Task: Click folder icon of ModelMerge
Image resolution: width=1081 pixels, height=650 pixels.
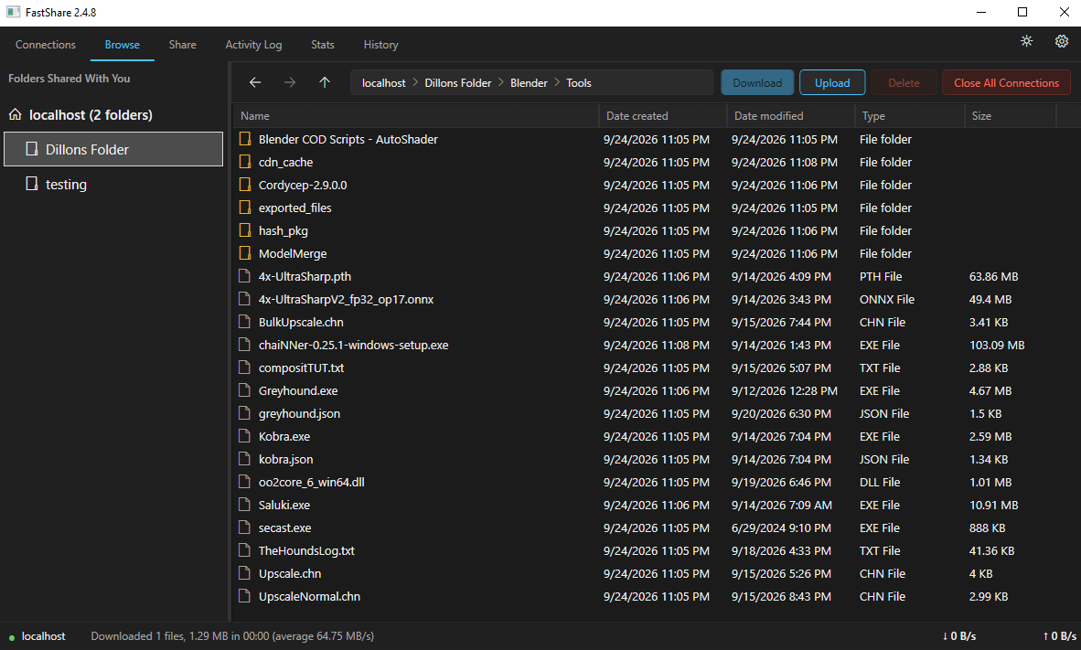Action: pyautogui.click(x=245, y=253)
